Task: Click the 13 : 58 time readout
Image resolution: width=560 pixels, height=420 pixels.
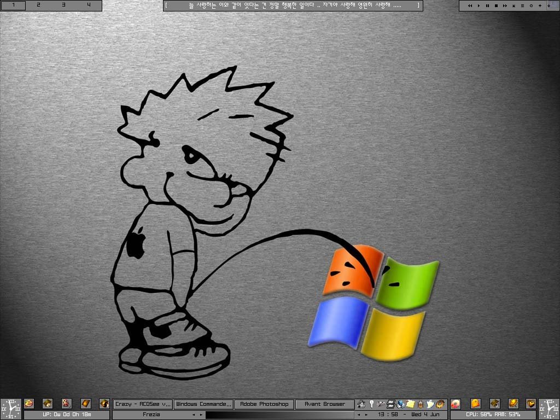Action: [x=388, y=415]
